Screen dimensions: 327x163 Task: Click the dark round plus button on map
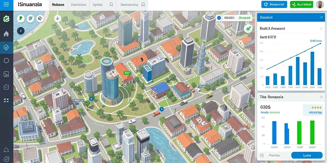(21, 31)
